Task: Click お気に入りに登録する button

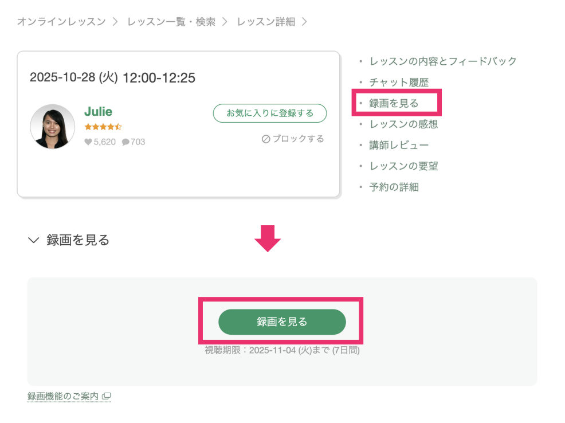Action: coord(270,113)
